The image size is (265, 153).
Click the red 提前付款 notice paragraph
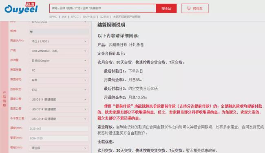coord(180,112)
